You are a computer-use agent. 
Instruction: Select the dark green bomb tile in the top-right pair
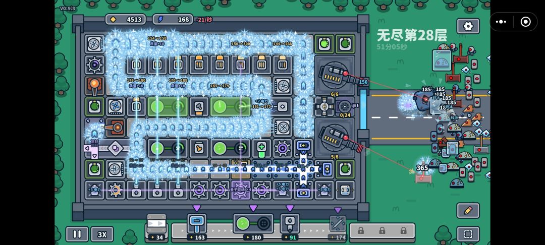coord(345,44)
